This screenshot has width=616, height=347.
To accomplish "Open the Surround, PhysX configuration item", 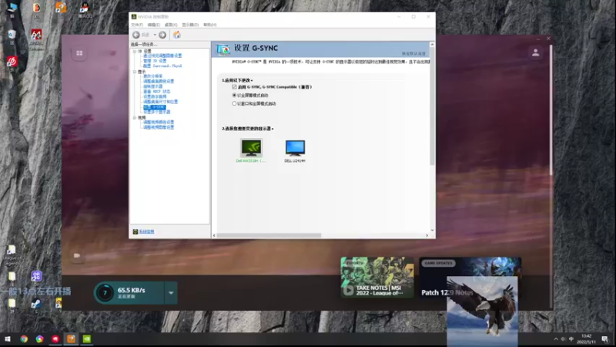I will (162, 66).
